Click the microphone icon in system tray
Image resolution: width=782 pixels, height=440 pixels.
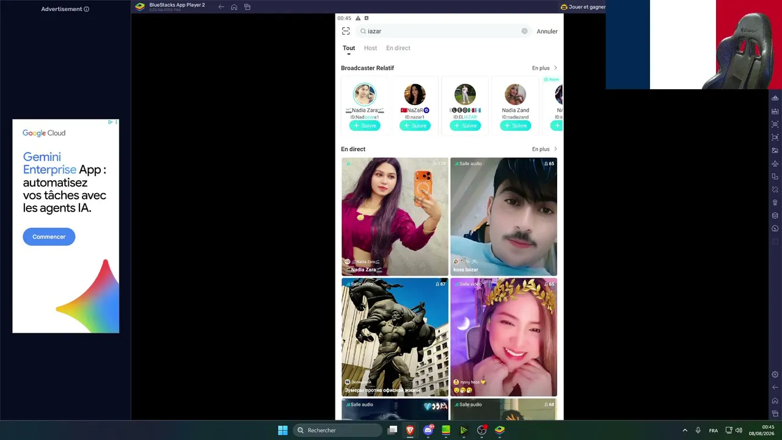698,430
